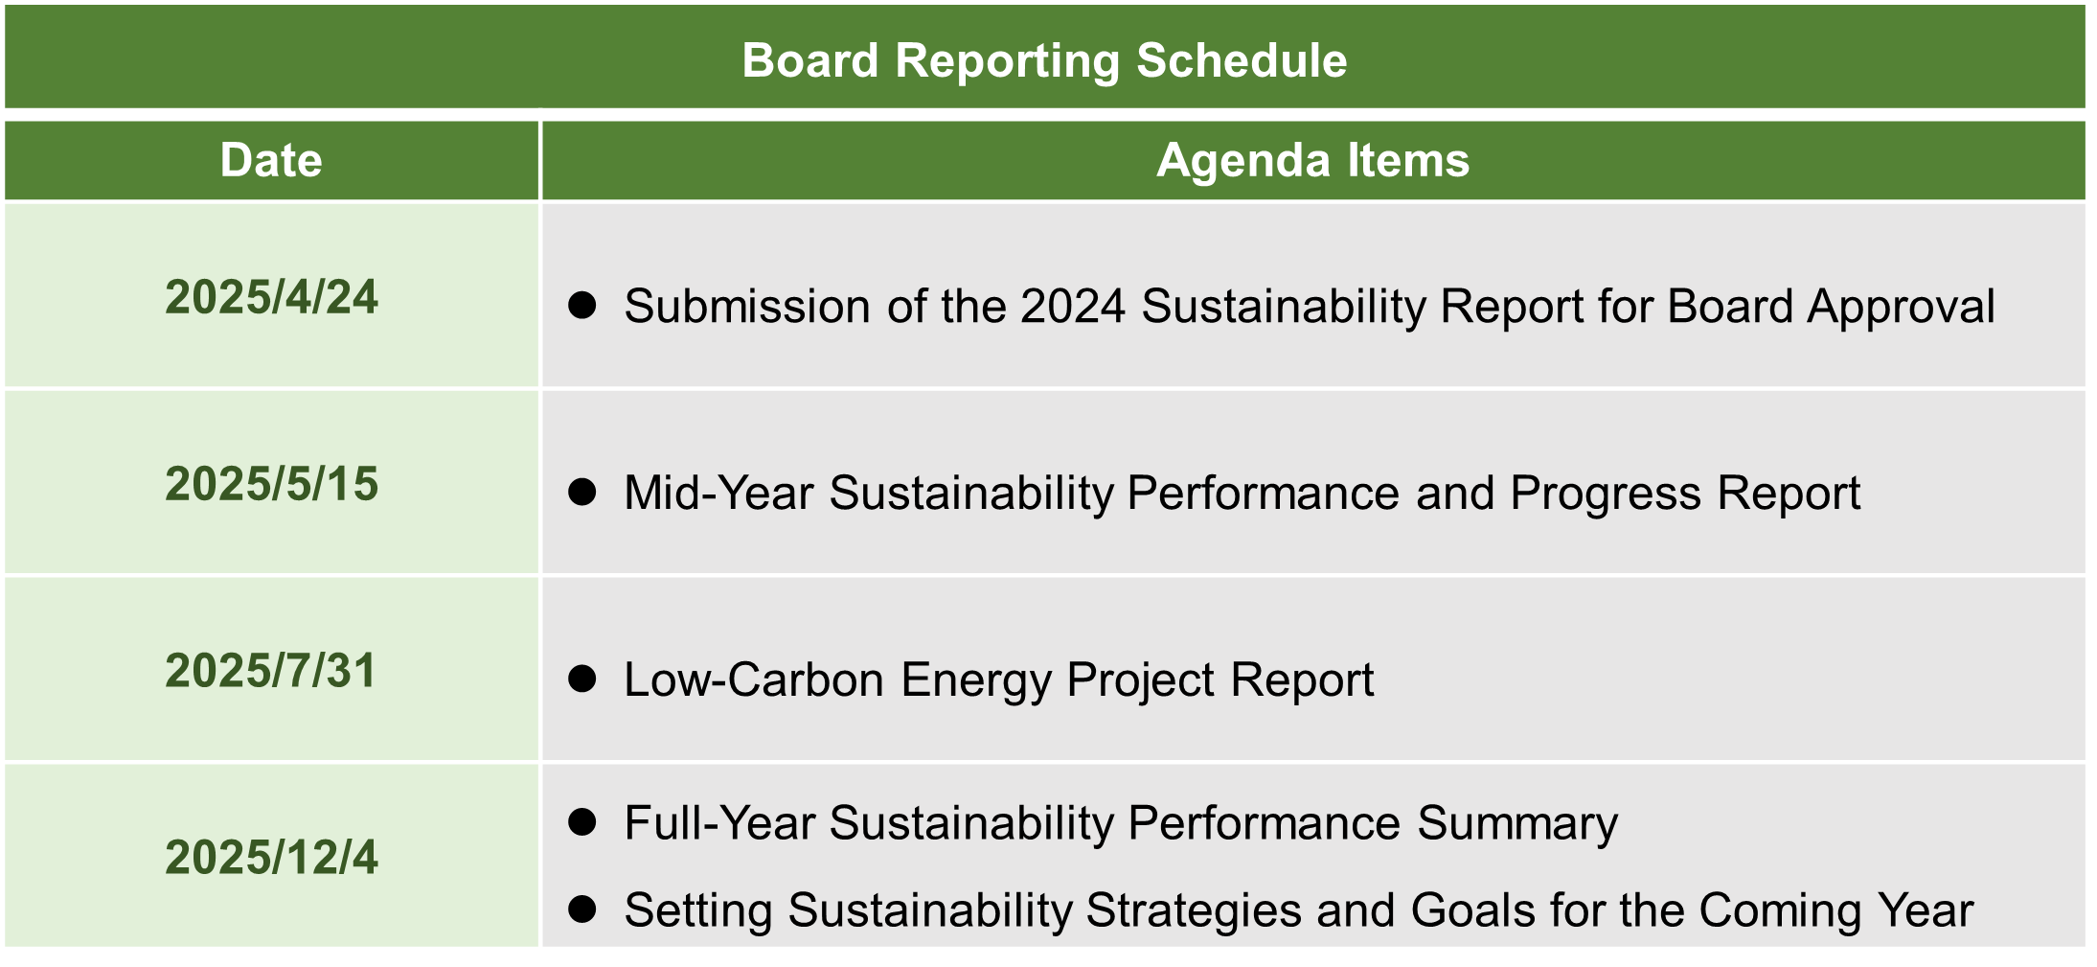
Task: Click the Setting Sustainability Strategies and Goals item
Action: (1298, 910)
